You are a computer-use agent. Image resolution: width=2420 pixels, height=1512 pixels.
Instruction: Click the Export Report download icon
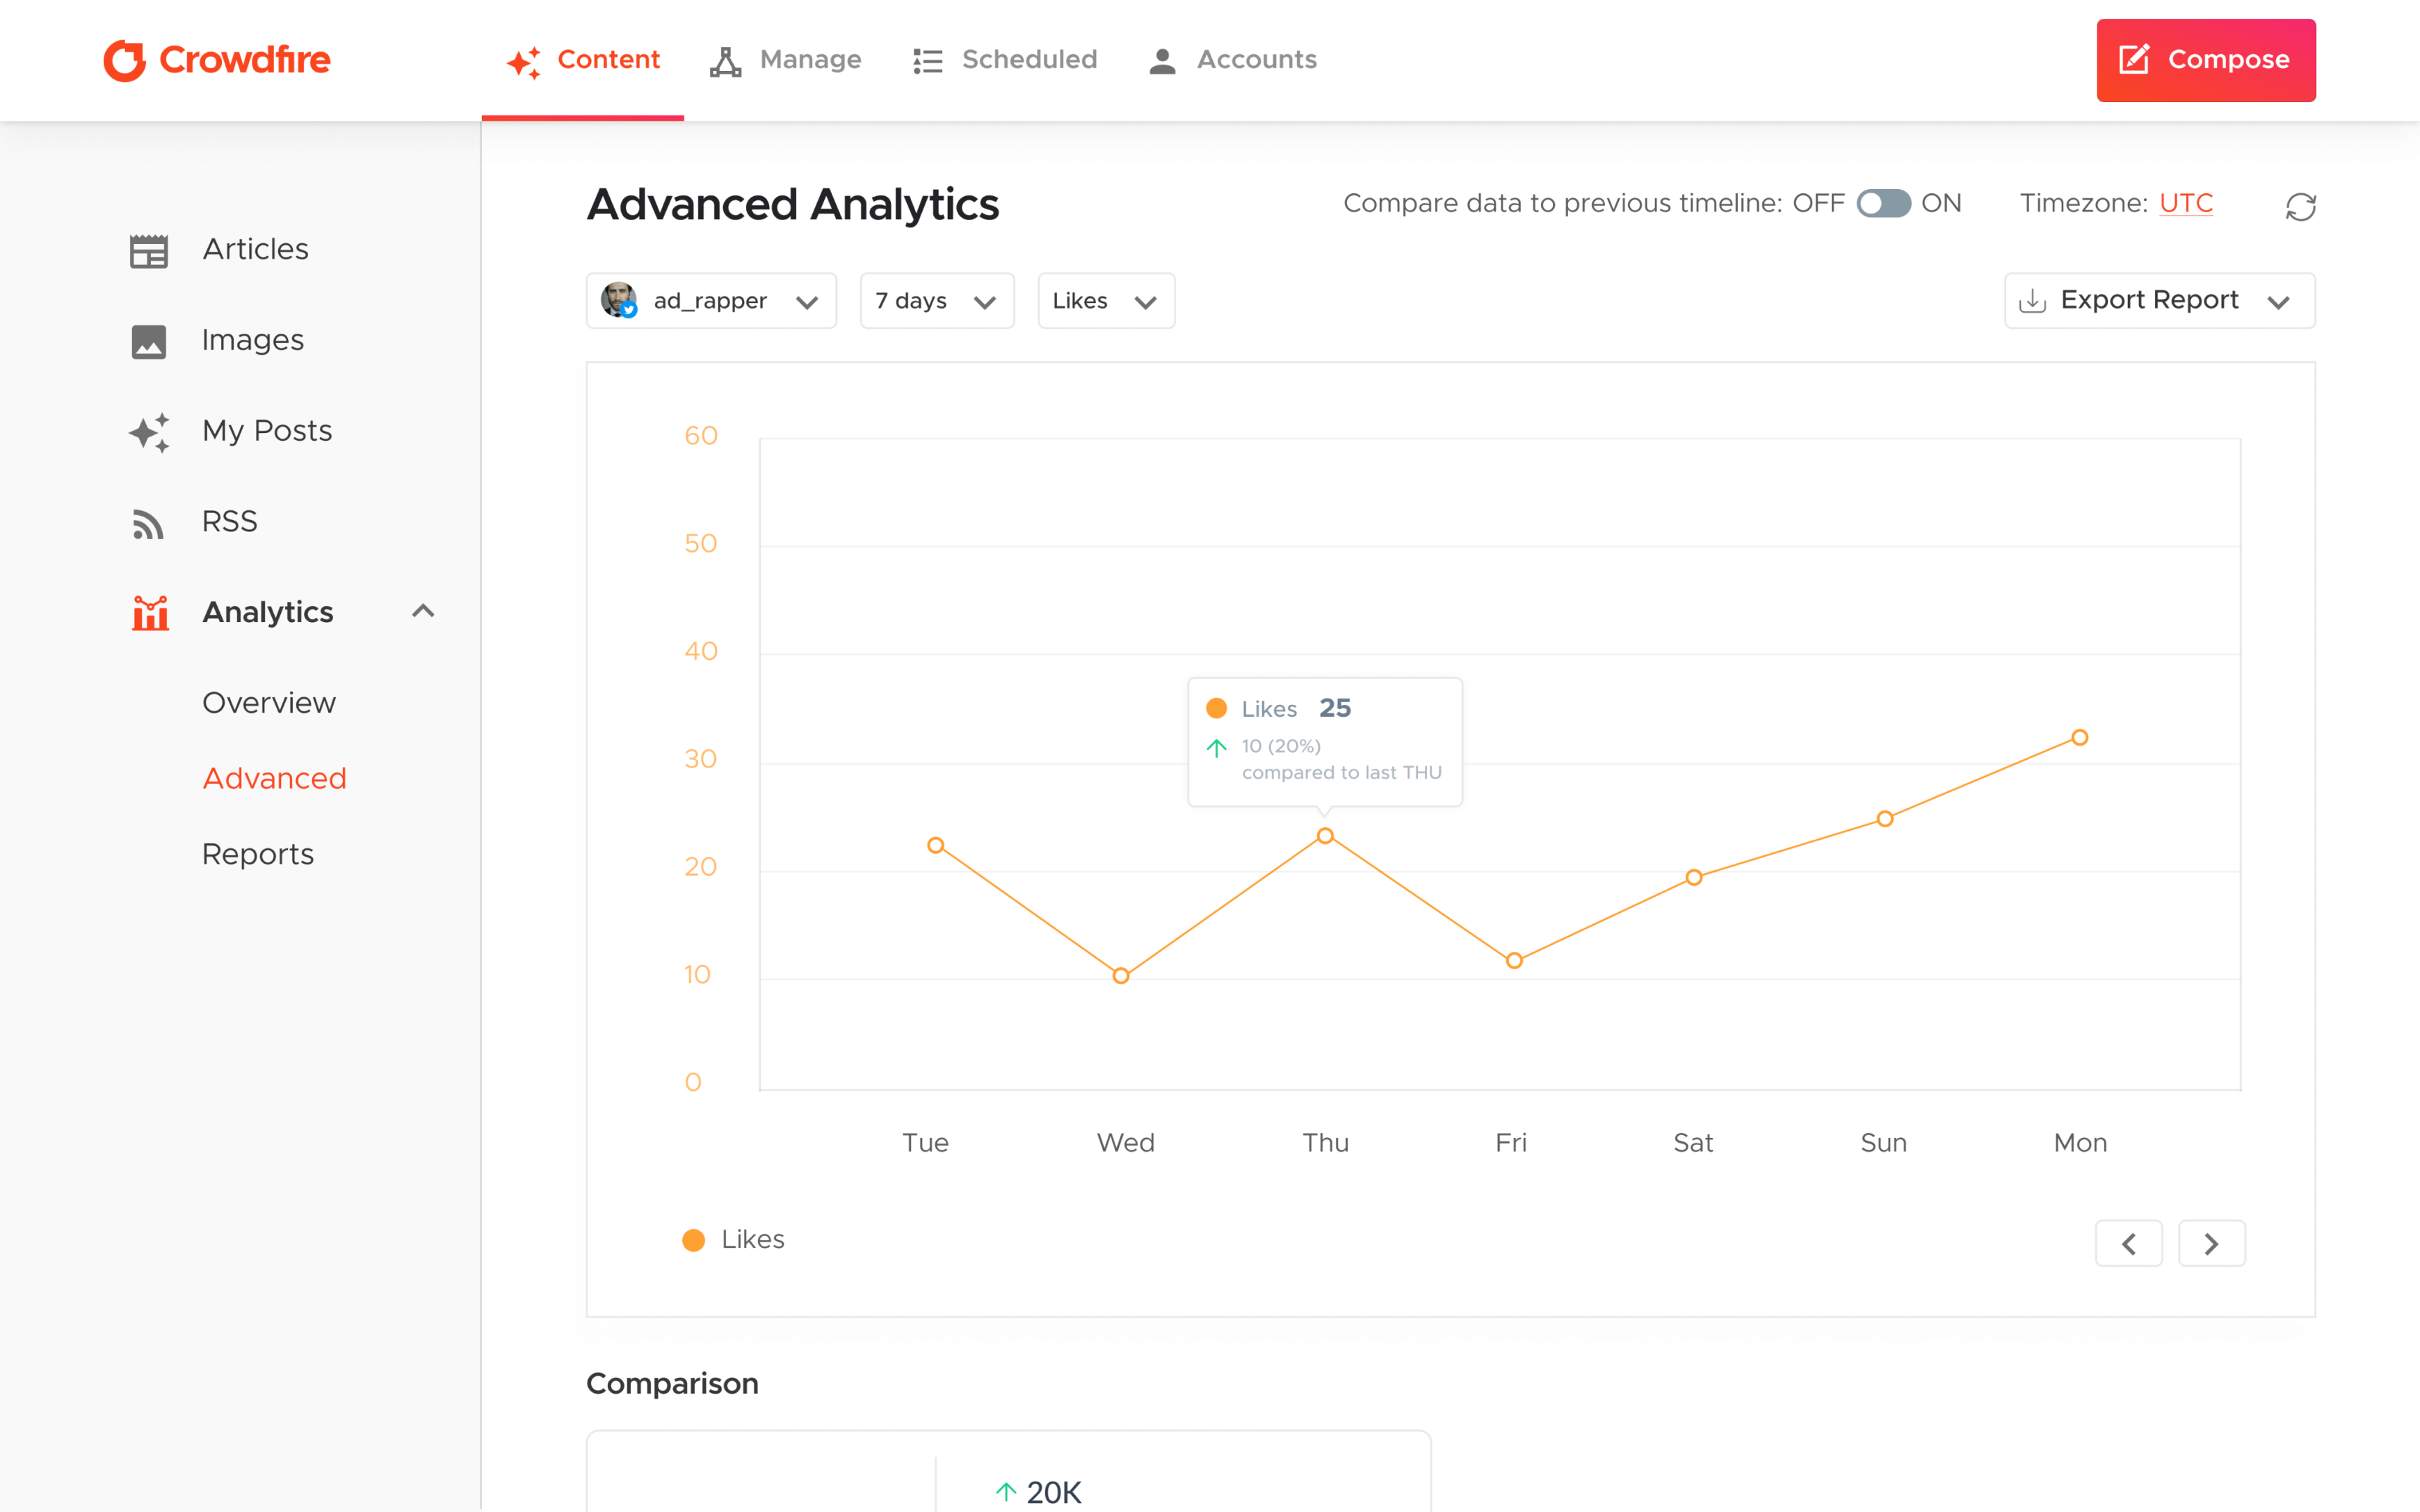point(2033,300)
